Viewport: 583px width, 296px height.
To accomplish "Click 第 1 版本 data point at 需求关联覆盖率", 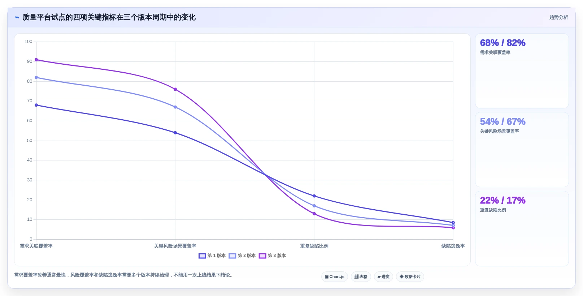I will [x=36, y=105].
